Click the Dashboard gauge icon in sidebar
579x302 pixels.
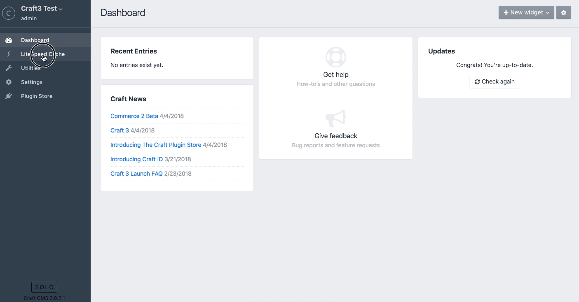coord(9,40)
